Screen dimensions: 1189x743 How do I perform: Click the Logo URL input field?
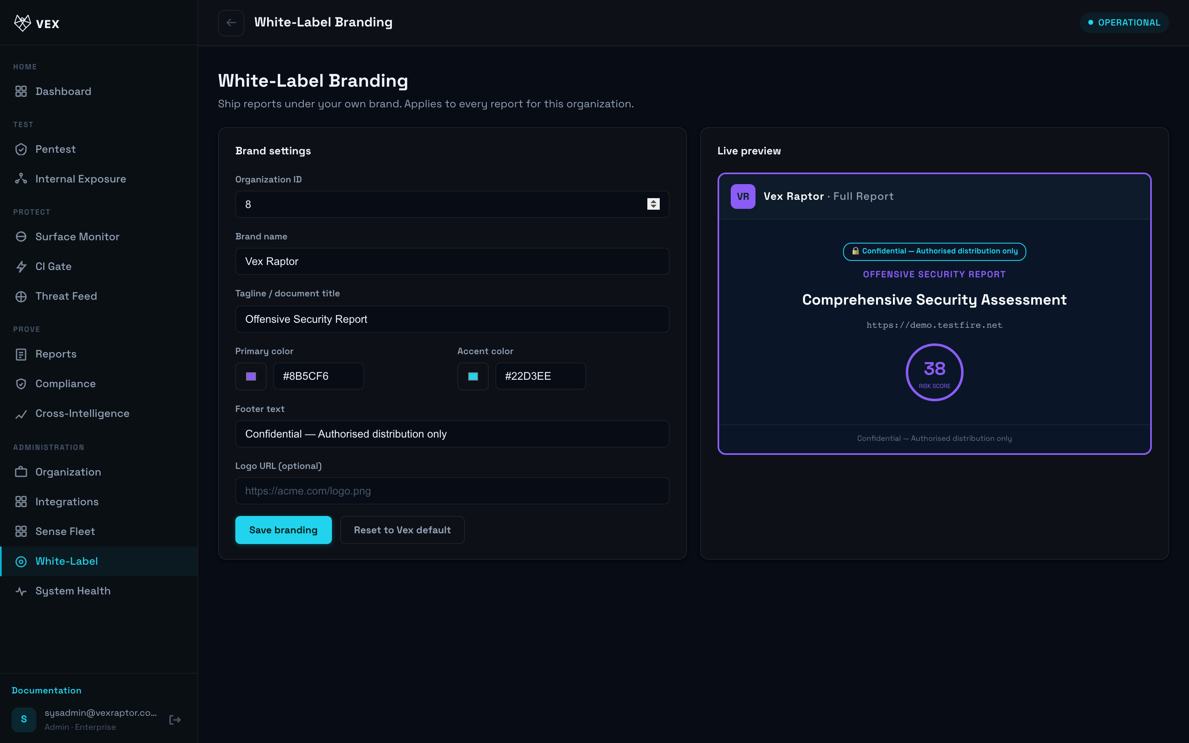pos(452,491)
